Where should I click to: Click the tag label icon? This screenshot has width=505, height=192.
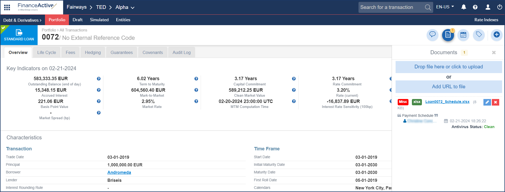tap(479, 35)
